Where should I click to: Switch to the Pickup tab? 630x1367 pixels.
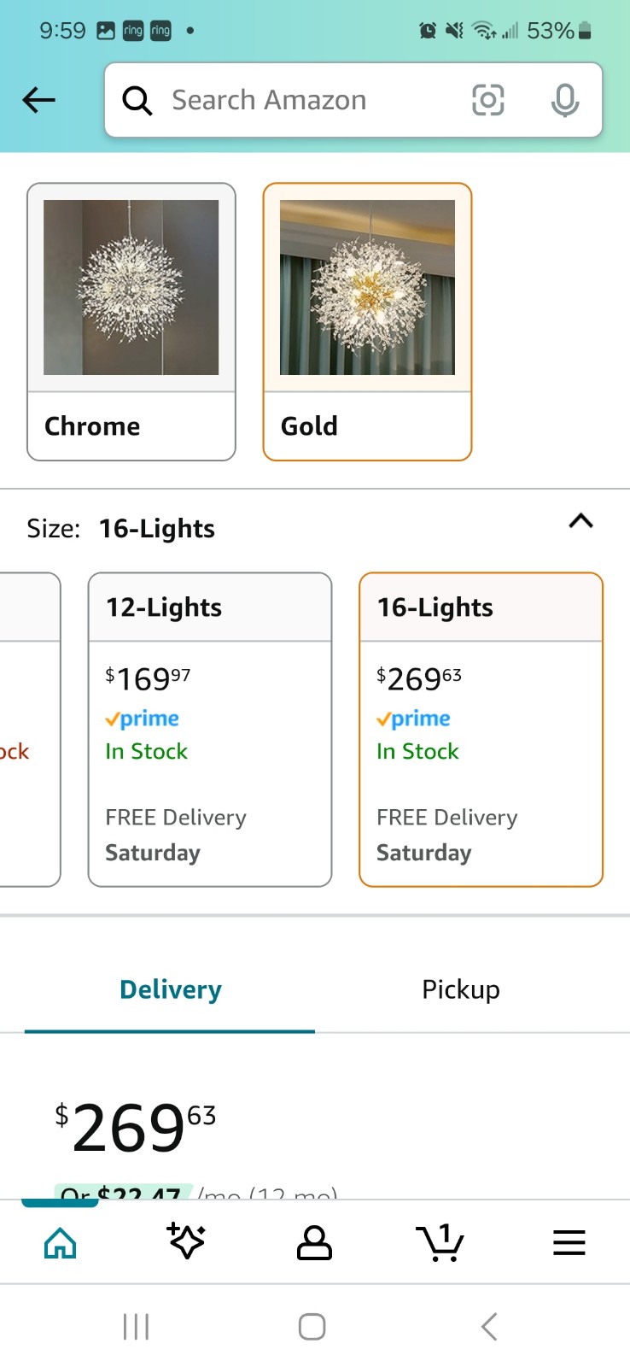pyautogui.click(x=461, y=989)
